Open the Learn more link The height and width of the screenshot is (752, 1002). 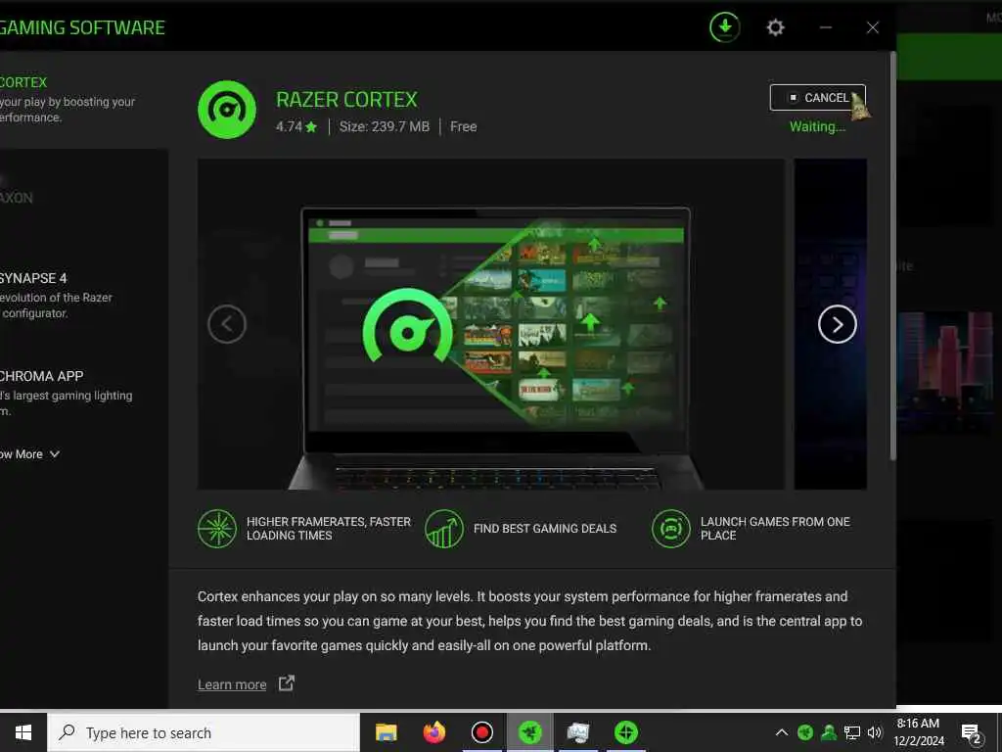tap(232, 684)
